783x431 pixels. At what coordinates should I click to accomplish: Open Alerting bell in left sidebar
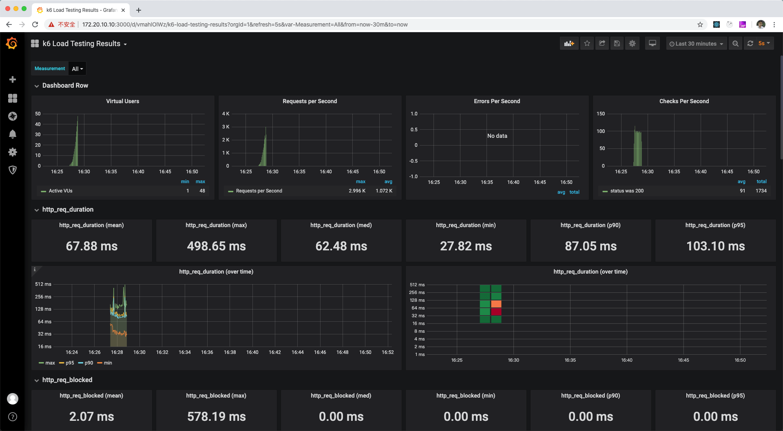[x=13, y=134]
